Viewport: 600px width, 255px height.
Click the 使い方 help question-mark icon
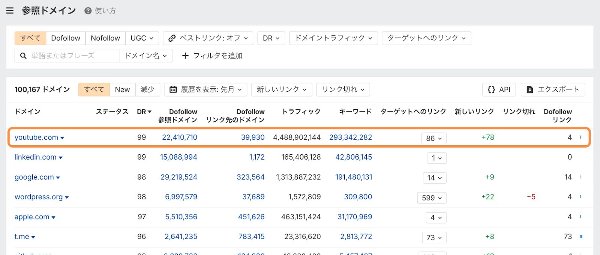pos(88,11)
